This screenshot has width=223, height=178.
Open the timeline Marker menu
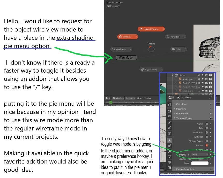point(148,98)
